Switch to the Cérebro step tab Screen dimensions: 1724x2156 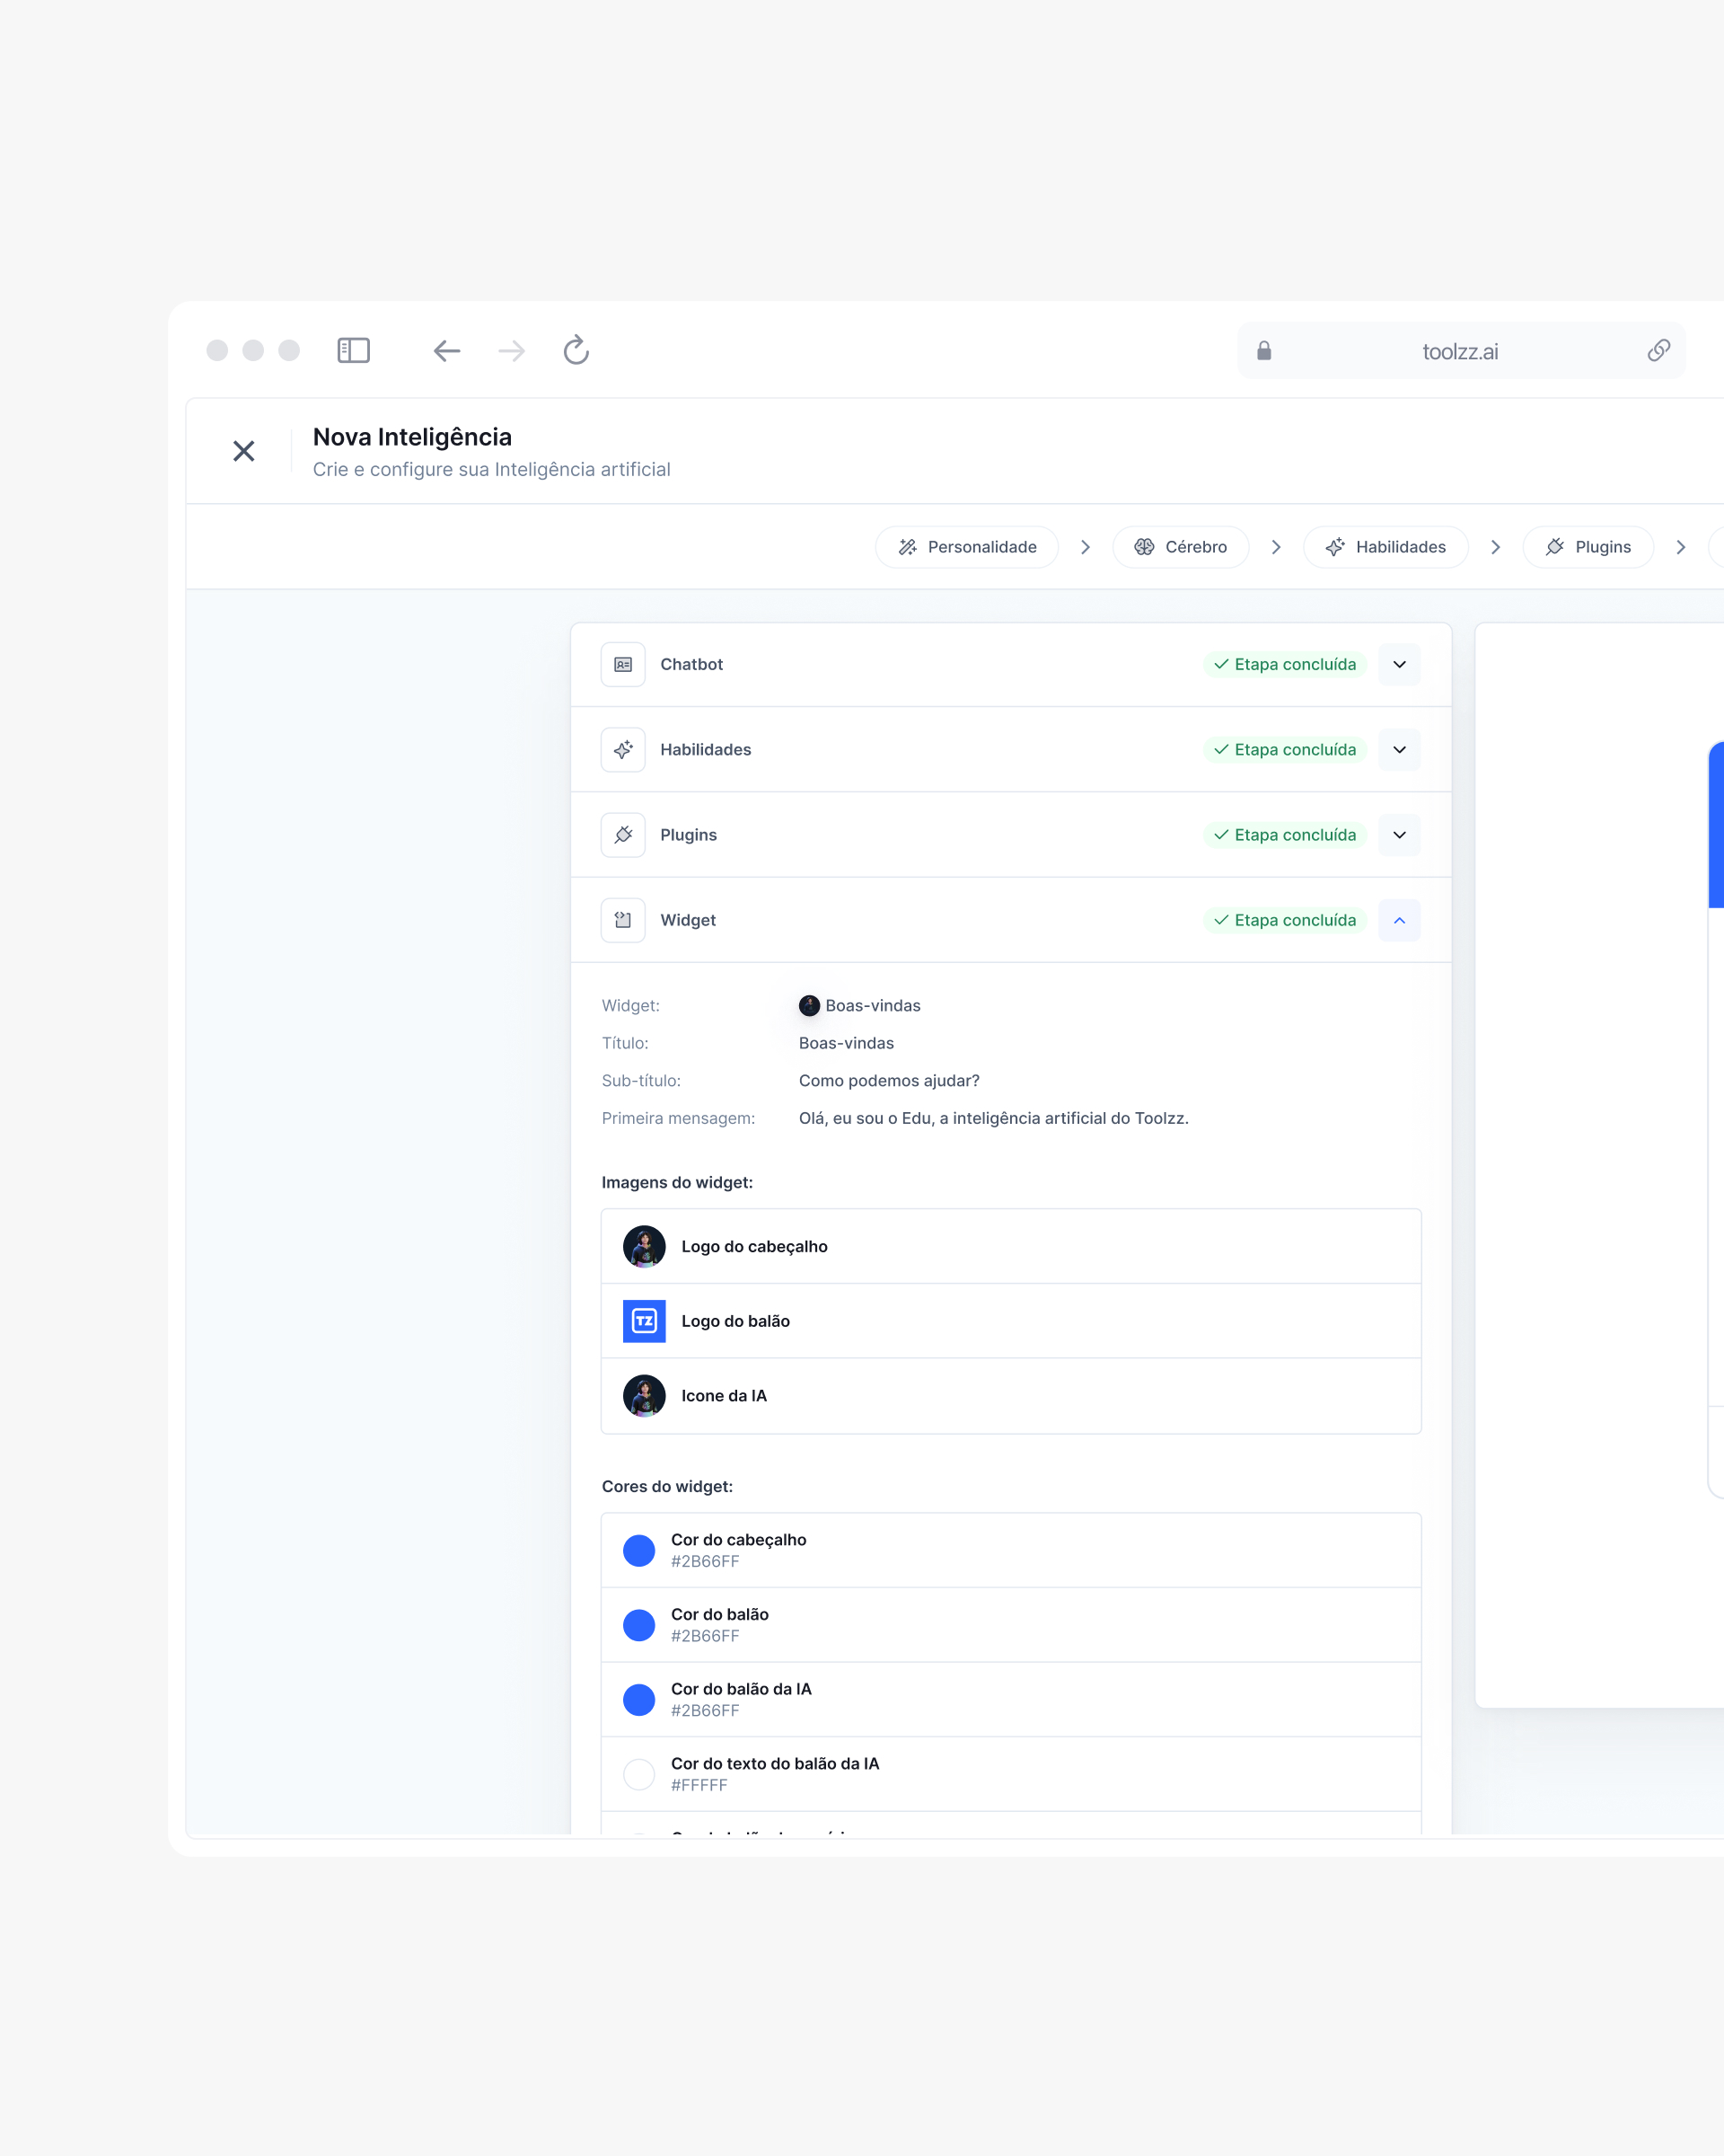(x=1181, y=547)
